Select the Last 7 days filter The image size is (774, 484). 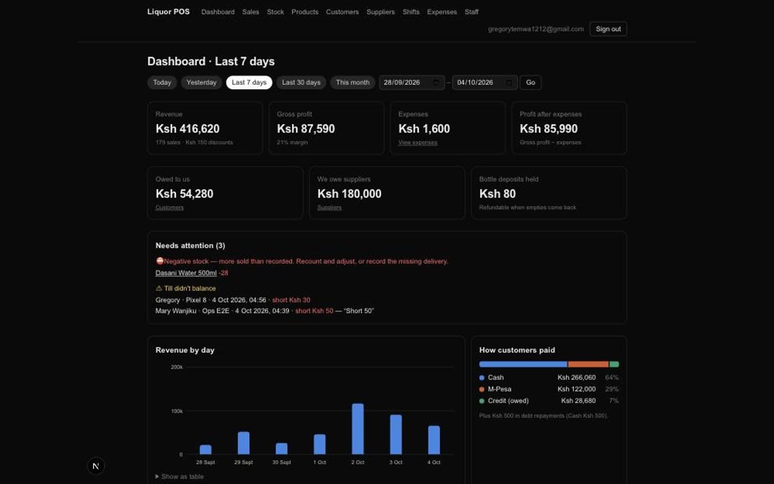(249, 82)
